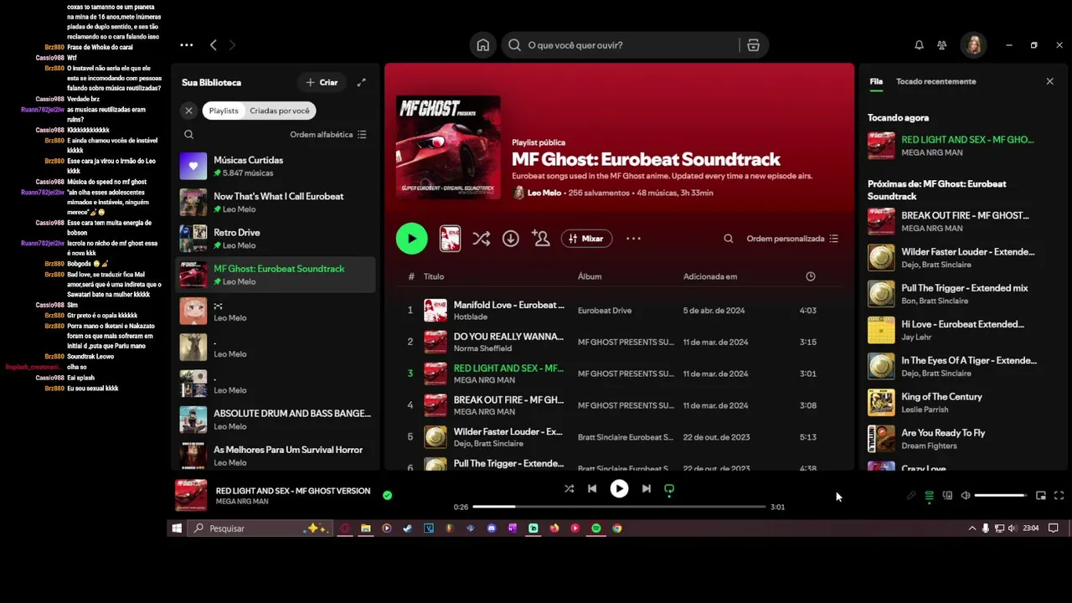Click the Criar button
Screen dimensions: 1072x603
coord(322,82)
